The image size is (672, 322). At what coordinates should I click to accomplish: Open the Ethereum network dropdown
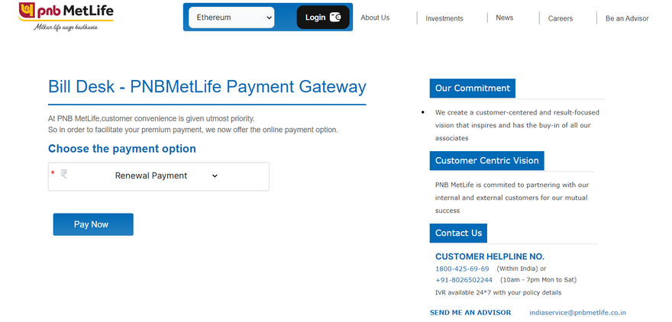(231, 18)
